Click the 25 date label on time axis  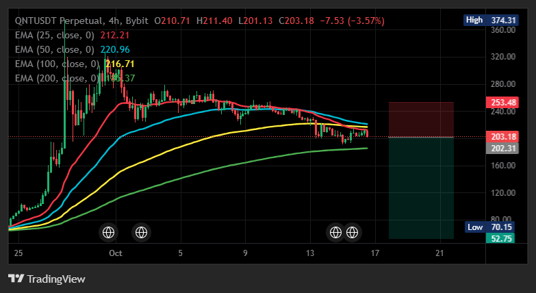pyautogui.click(x=18, y=253)
